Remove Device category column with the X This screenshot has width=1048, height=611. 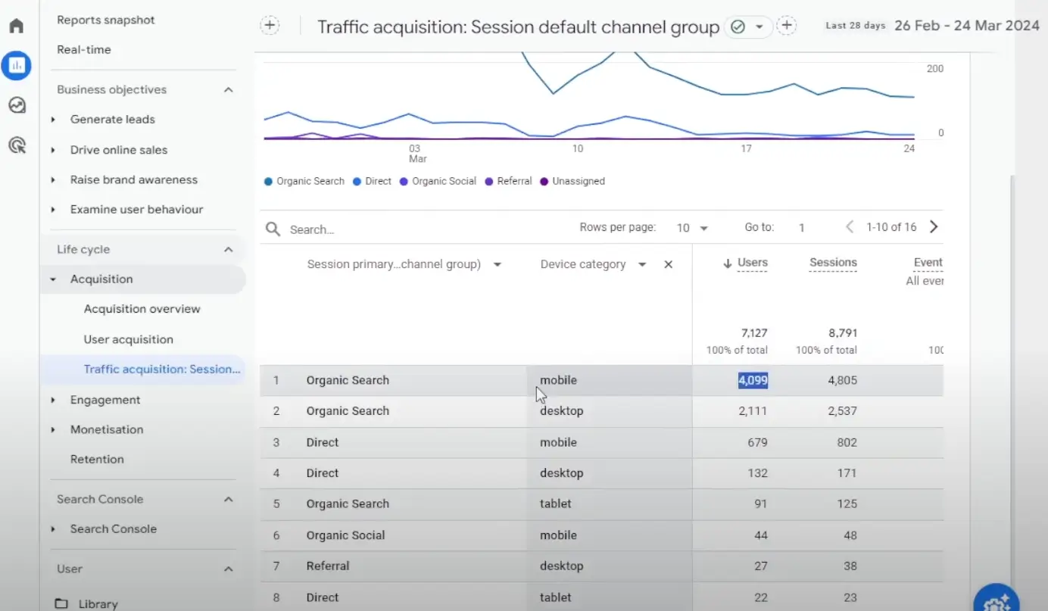[x=668, y=264]
